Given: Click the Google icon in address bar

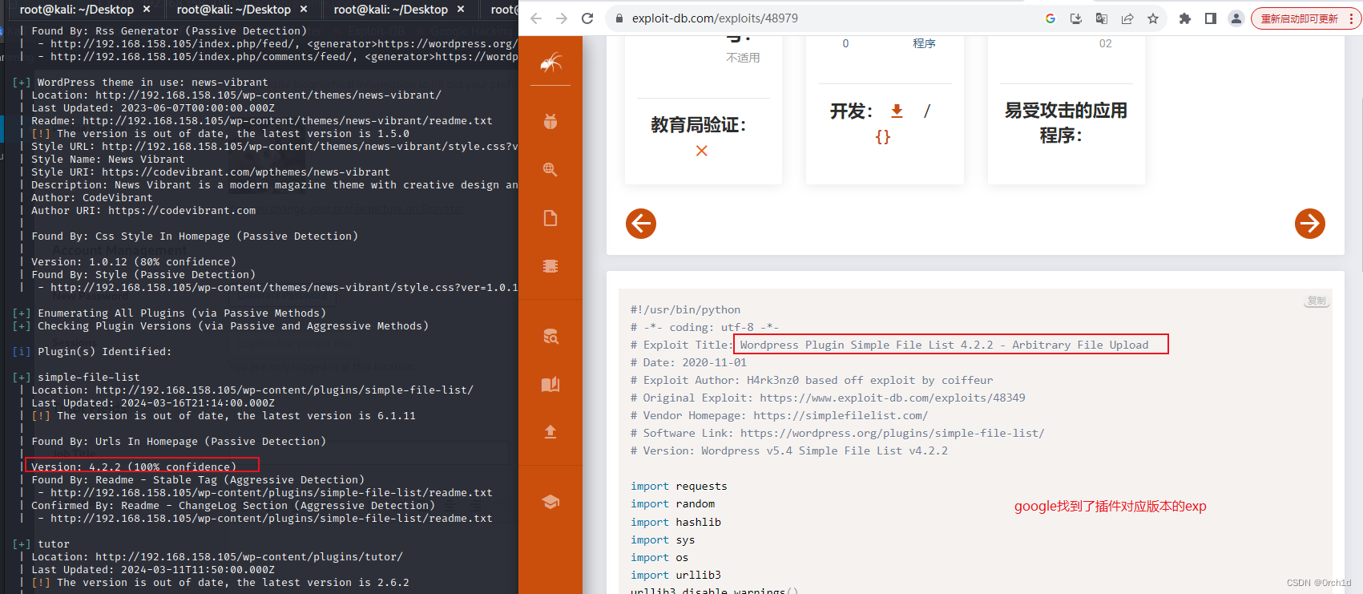Looking at the screenshot, I should (1050, 18).
